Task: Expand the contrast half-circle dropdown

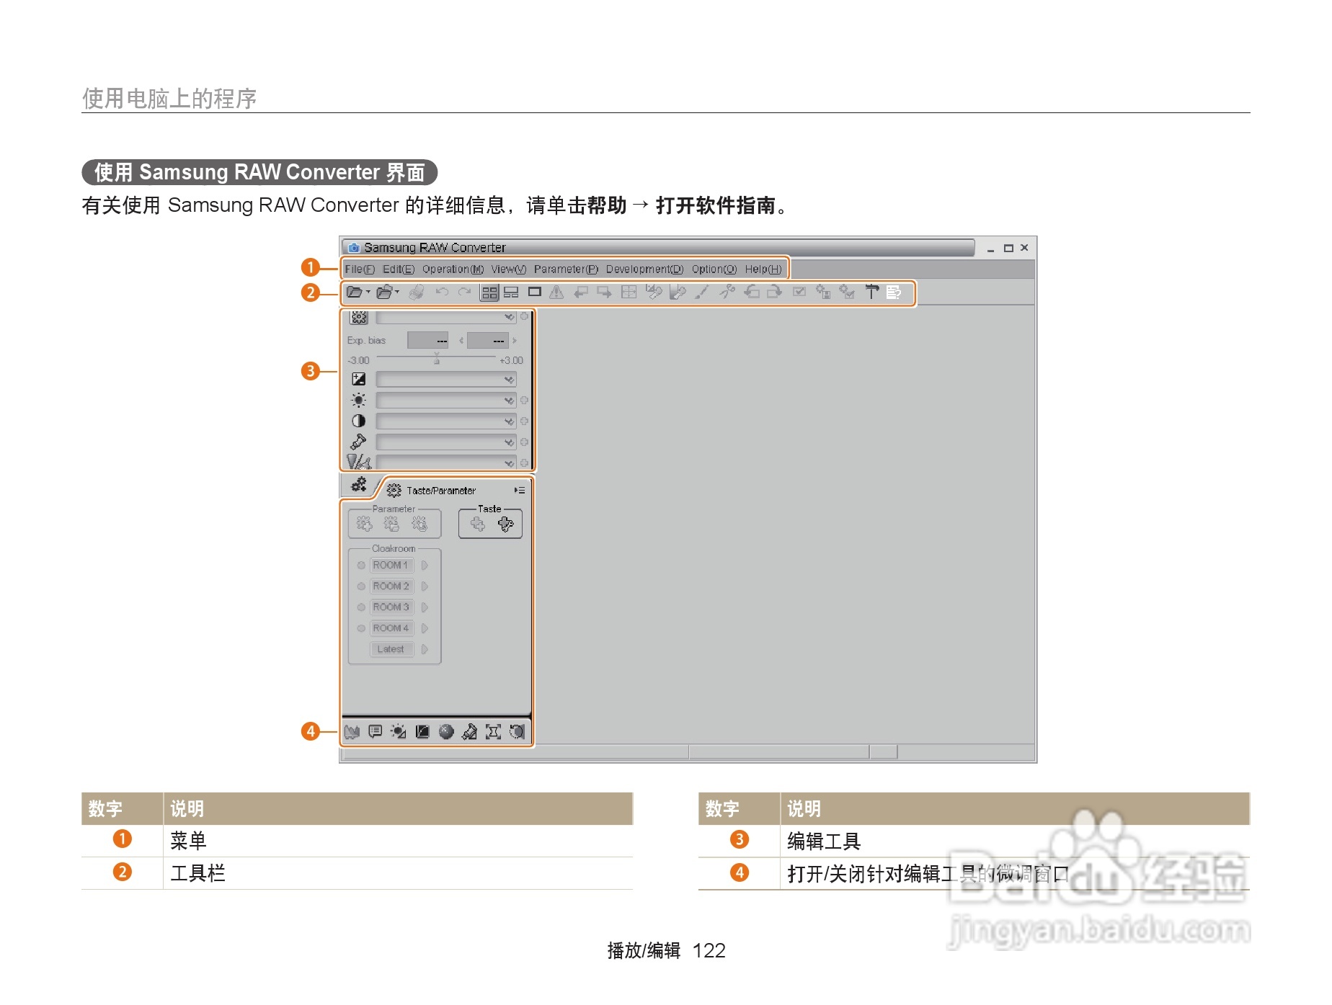Action: pyautogui.click(x=446, y=421)
